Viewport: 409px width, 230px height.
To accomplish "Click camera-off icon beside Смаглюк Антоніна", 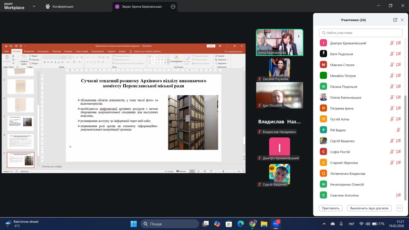I will click(398, 195).
